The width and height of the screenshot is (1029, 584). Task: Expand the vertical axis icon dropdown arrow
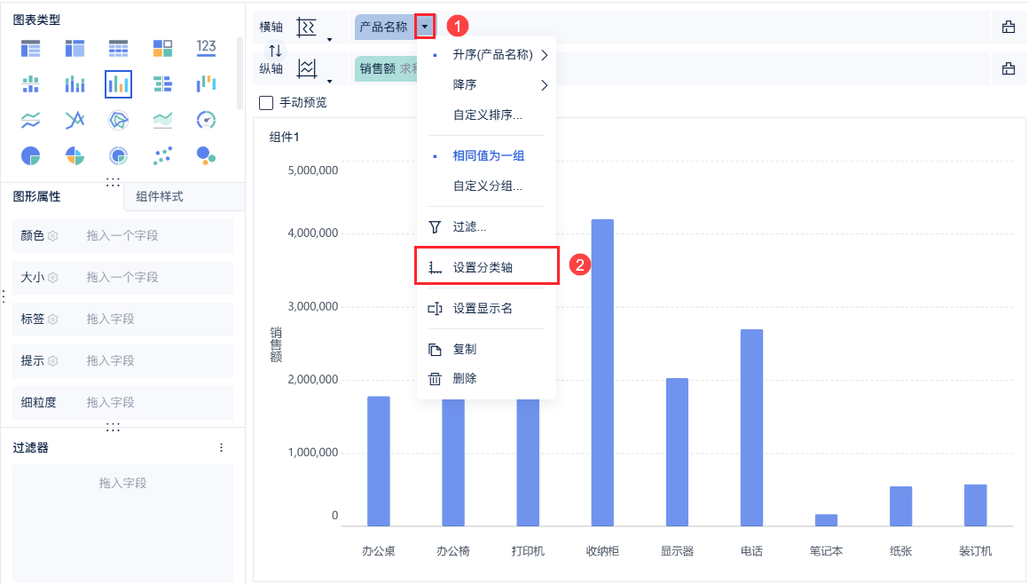(329, 81)
